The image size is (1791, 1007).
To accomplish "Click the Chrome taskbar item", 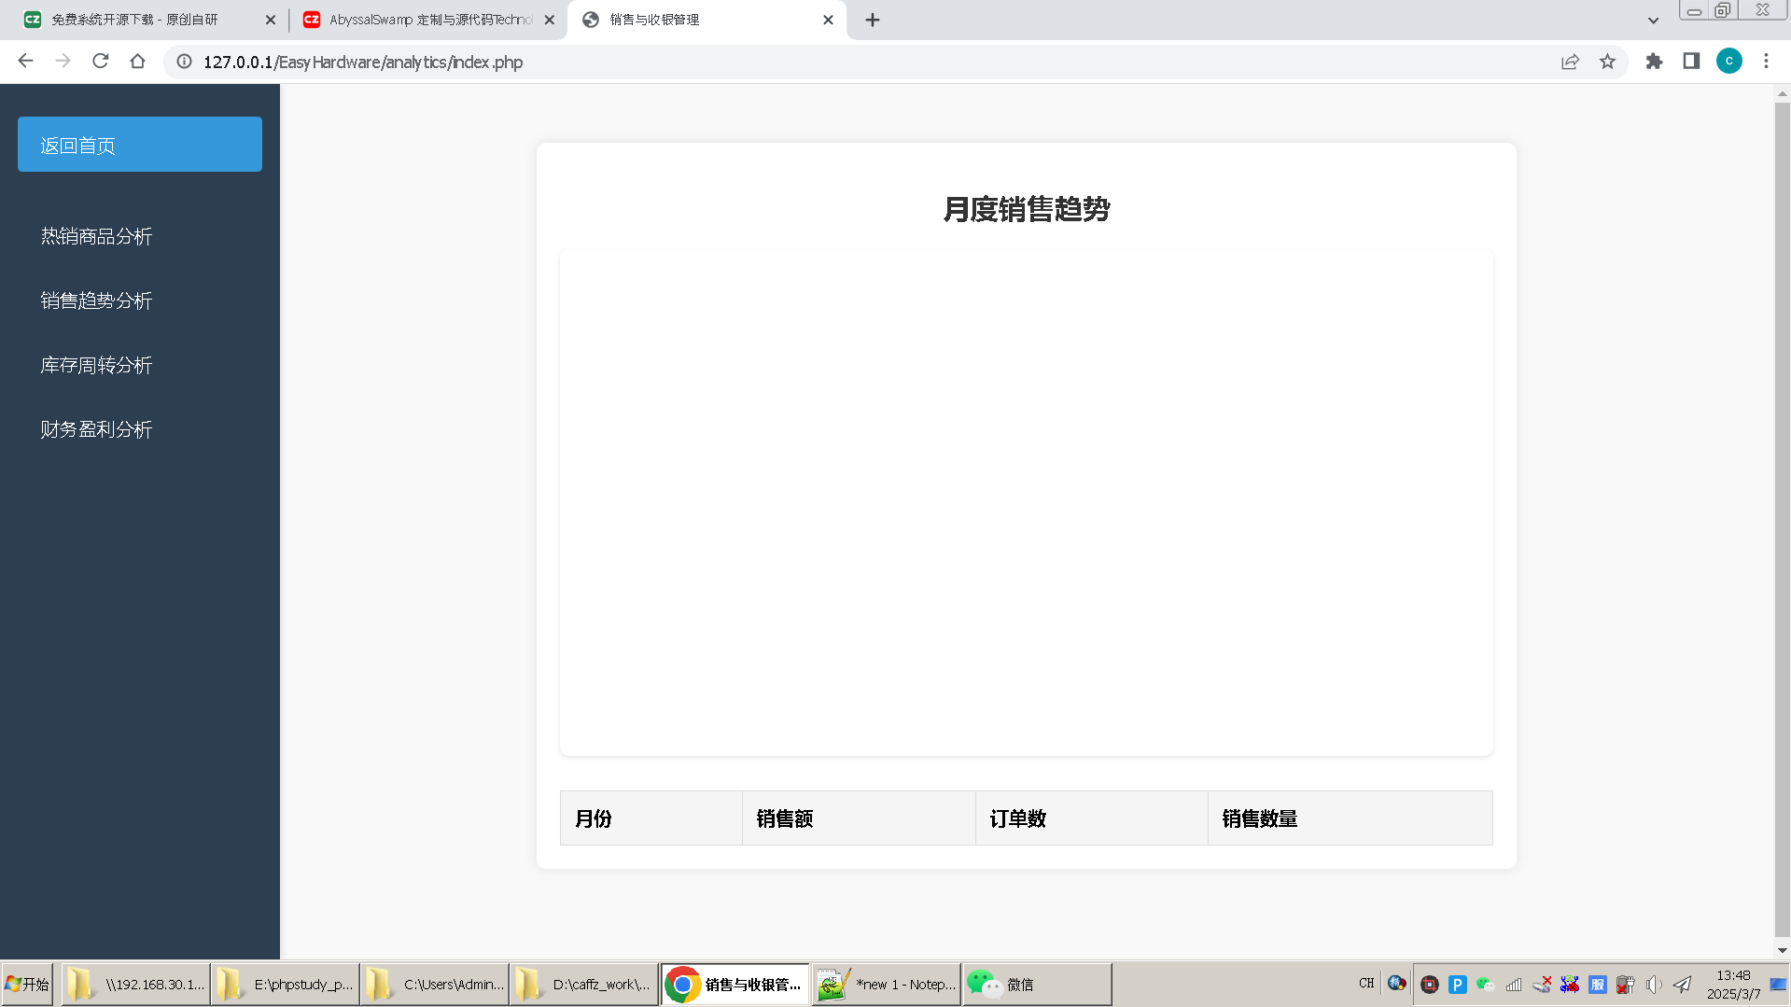I will click(x=735, y=984).
